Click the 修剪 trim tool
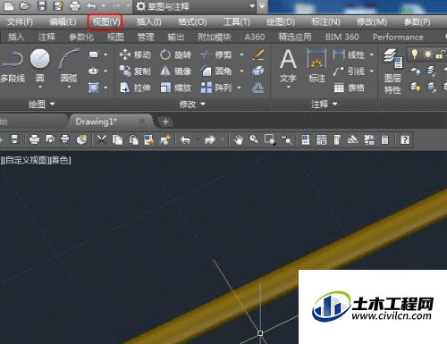447x344 pixels. click(x=215, y=55)
